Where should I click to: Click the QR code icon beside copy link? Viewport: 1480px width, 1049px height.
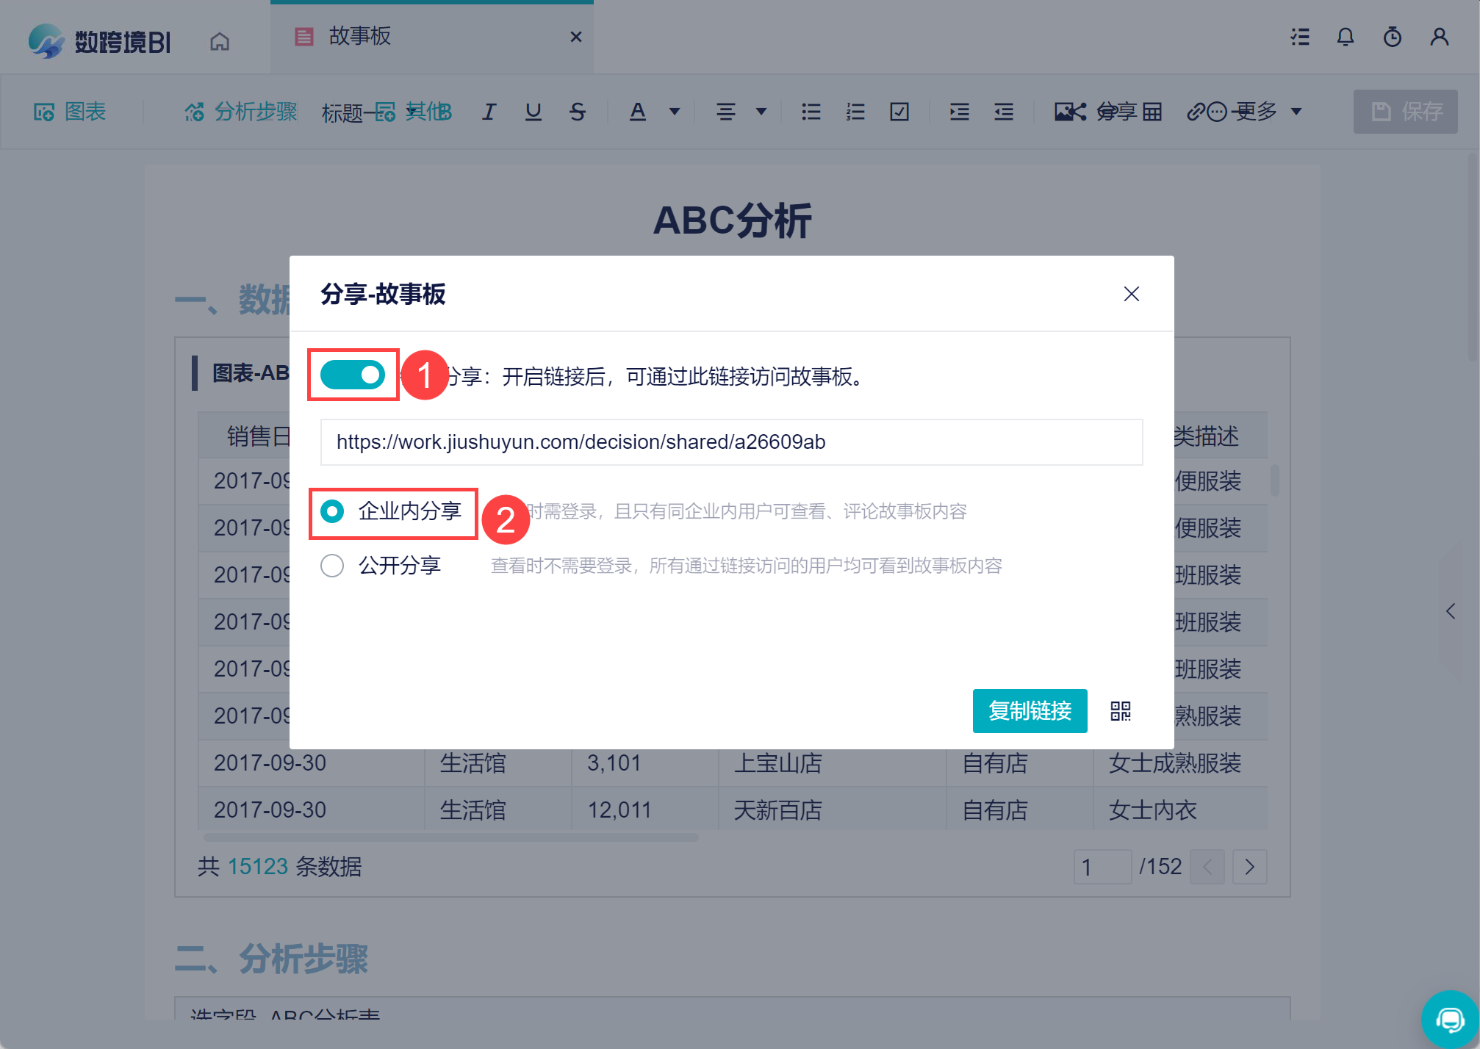[1120, 710]
